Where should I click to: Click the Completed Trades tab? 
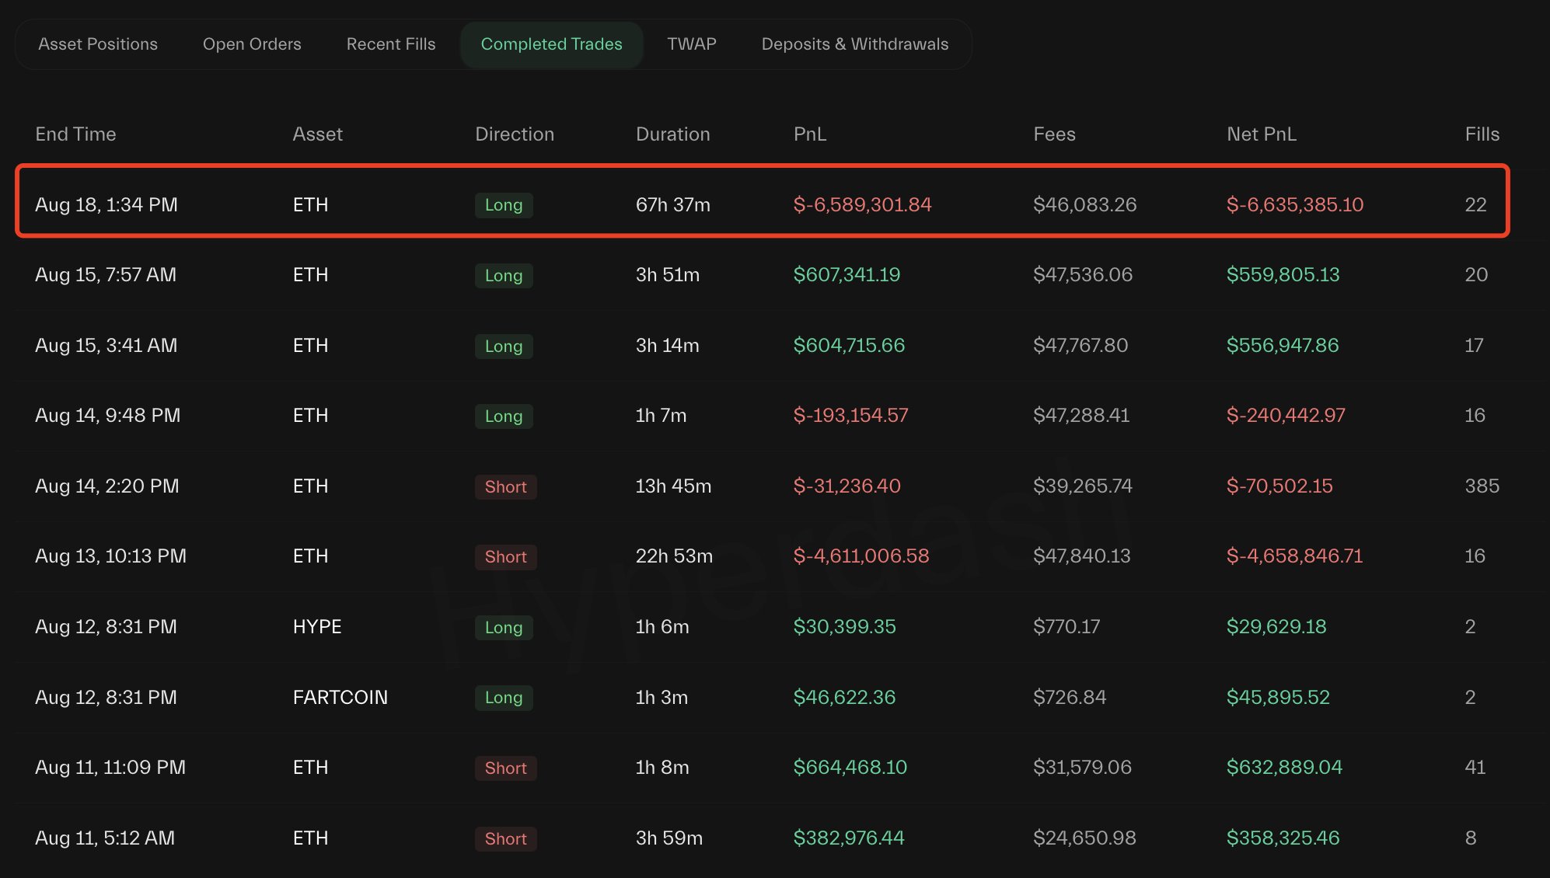pos(551,44)
